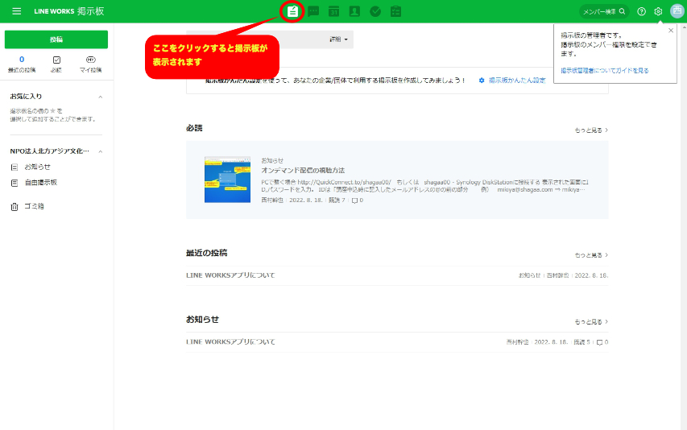This screenshot has height=430, width=687.
Task: Open the Calendar icon in top bar
Action: 333,11
